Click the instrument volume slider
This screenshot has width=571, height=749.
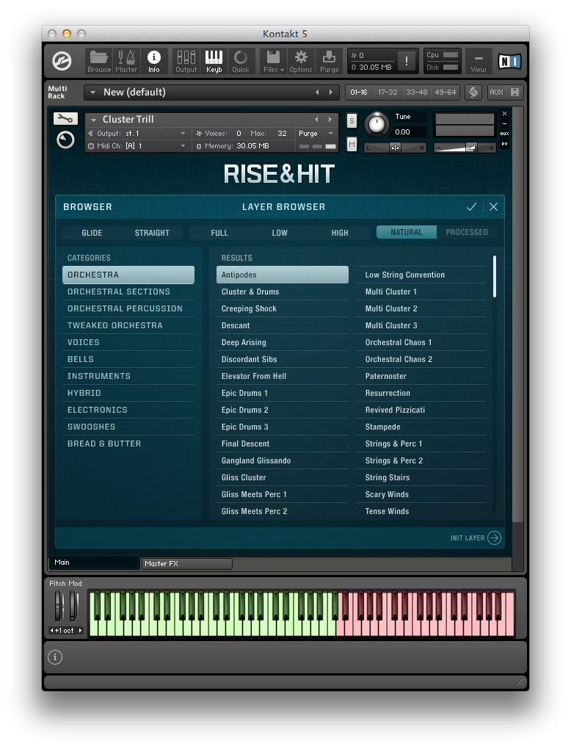tap(465, 148)
